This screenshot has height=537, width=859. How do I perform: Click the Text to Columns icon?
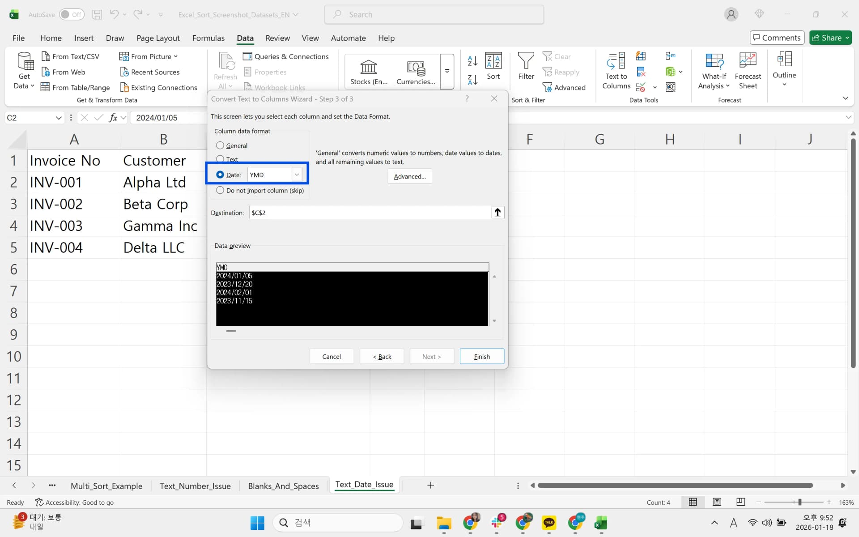[x=616, y=69]
